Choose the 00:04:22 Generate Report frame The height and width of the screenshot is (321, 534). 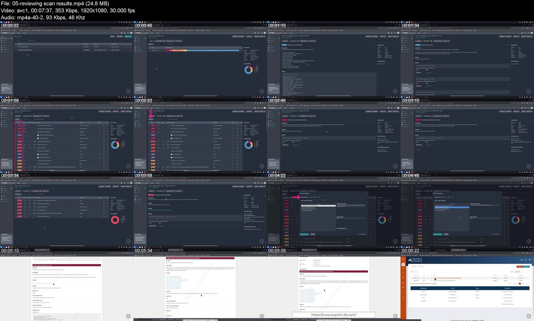334,209
